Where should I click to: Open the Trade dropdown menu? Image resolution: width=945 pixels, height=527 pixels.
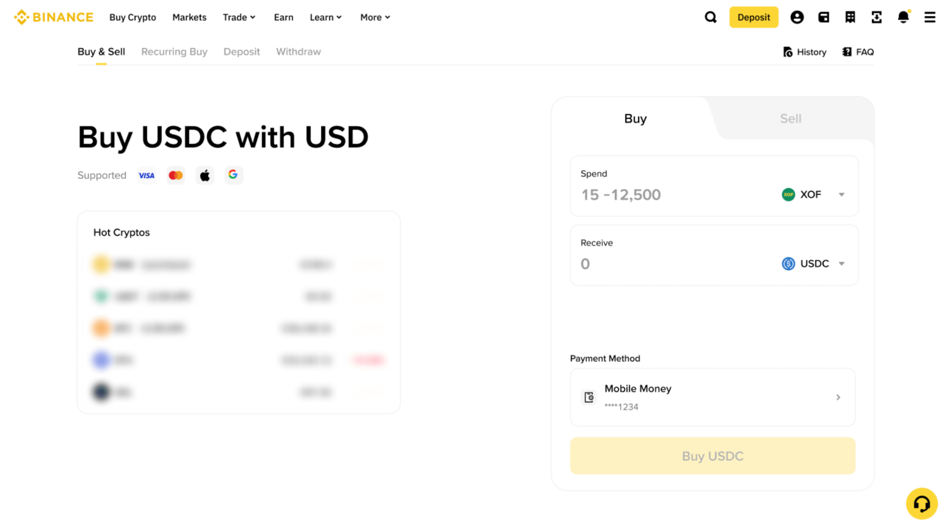click(239, 18)
